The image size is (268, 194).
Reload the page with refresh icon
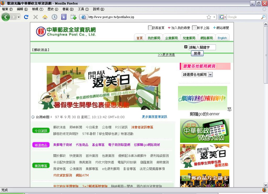point(26,17)
